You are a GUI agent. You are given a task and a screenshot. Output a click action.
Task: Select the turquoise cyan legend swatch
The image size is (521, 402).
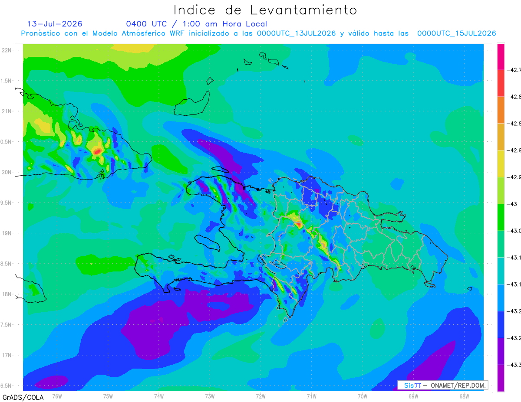[x=501, y=271]
